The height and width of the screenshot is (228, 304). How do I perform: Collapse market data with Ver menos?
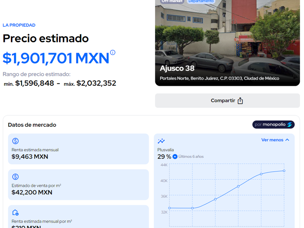275,140
